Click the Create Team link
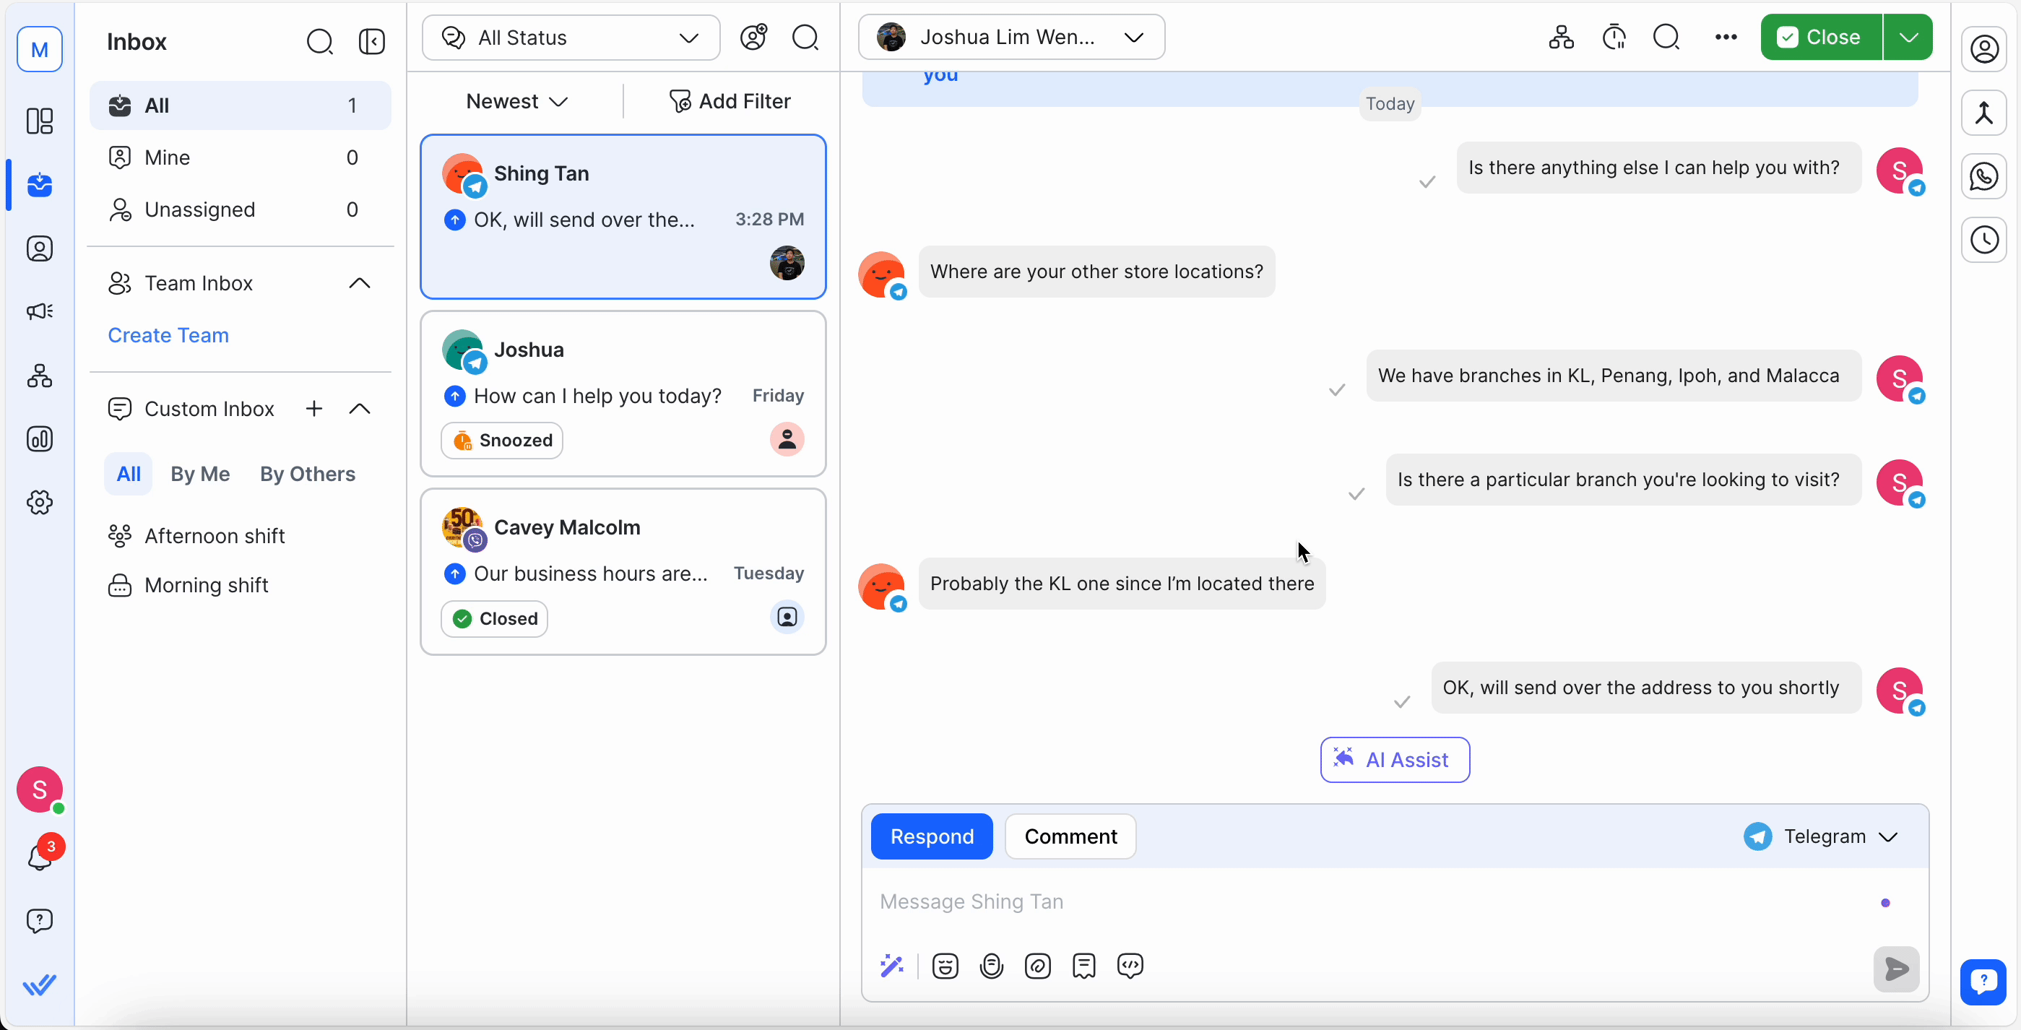The width and height of the screenshot is (2021, 1030). tap(168, 335)
